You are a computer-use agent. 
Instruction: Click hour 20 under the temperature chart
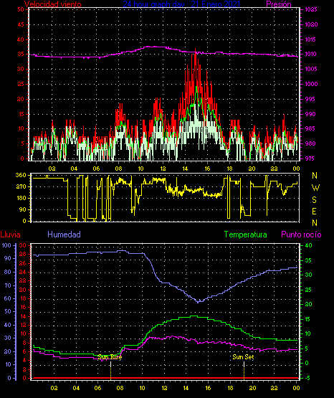[x=252, y=388]
